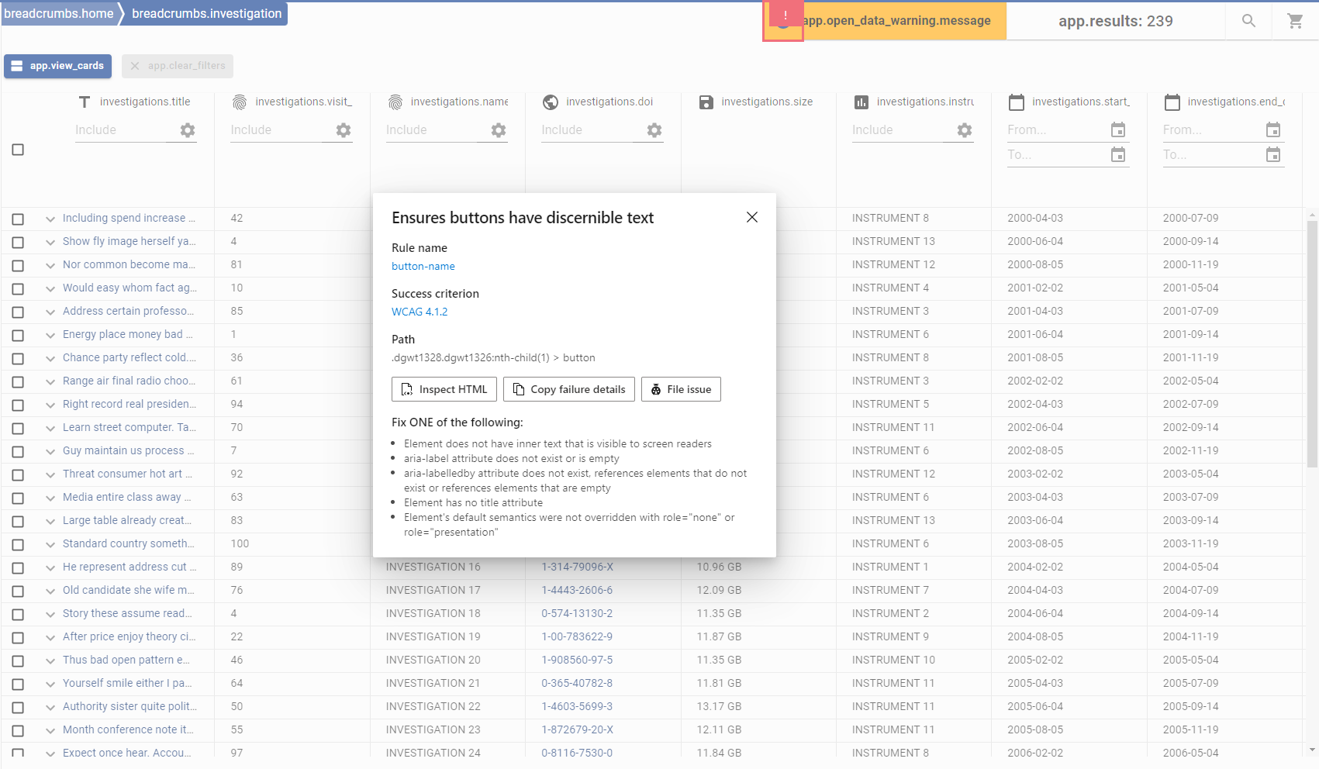Image resolution: width=1319 pixels, height=769 pixels.
Task: Check the row checkbox for INVESTIGATION 17
Action: pyautogui.click(x=18, y=591)
